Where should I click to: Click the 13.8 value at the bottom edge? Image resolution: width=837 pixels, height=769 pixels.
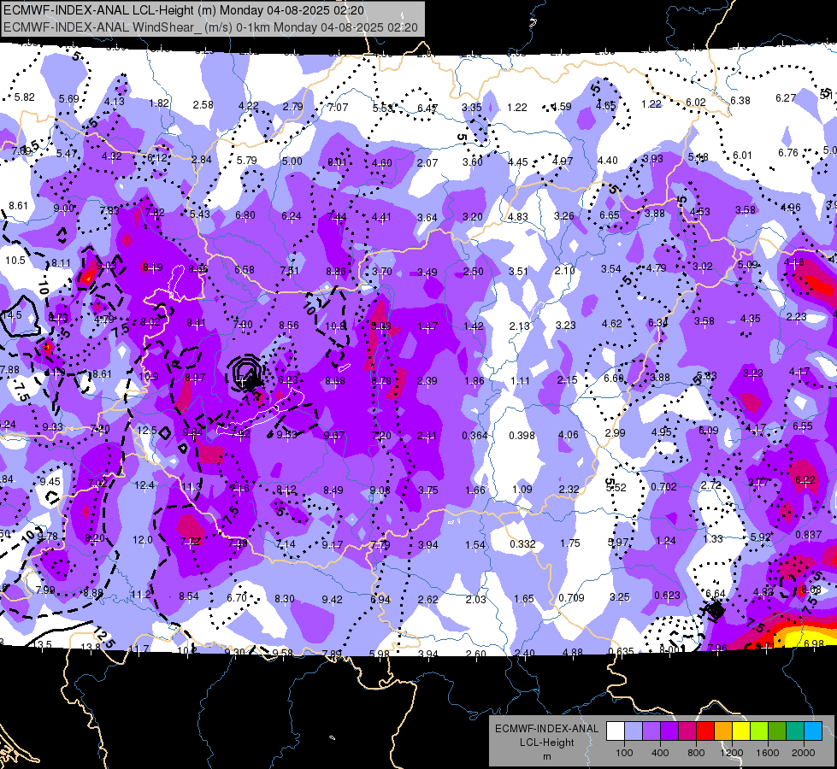tap(90, 648)
